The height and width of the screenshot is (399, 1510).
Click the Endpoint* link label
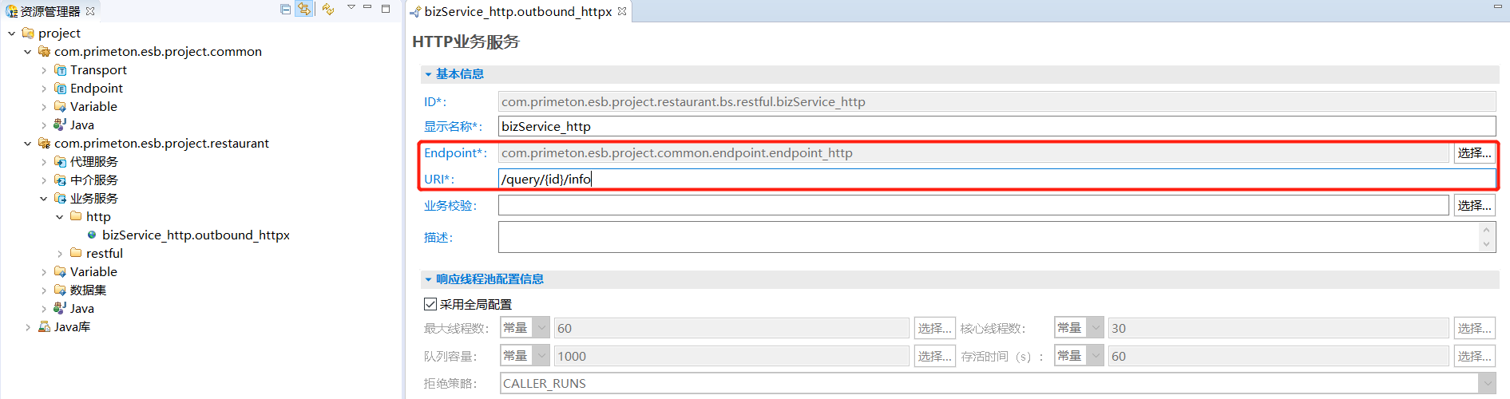(x=455, y=152)
